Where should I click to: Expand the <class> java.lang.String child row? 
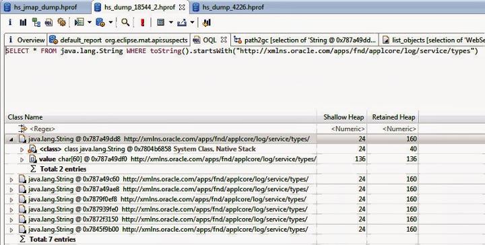[x=22, y=149]
